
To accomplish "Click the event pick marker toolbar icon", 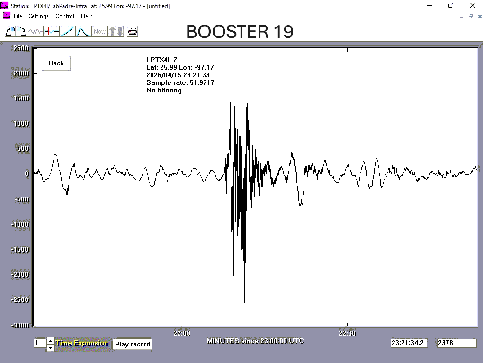I will [x=52, y=31].
